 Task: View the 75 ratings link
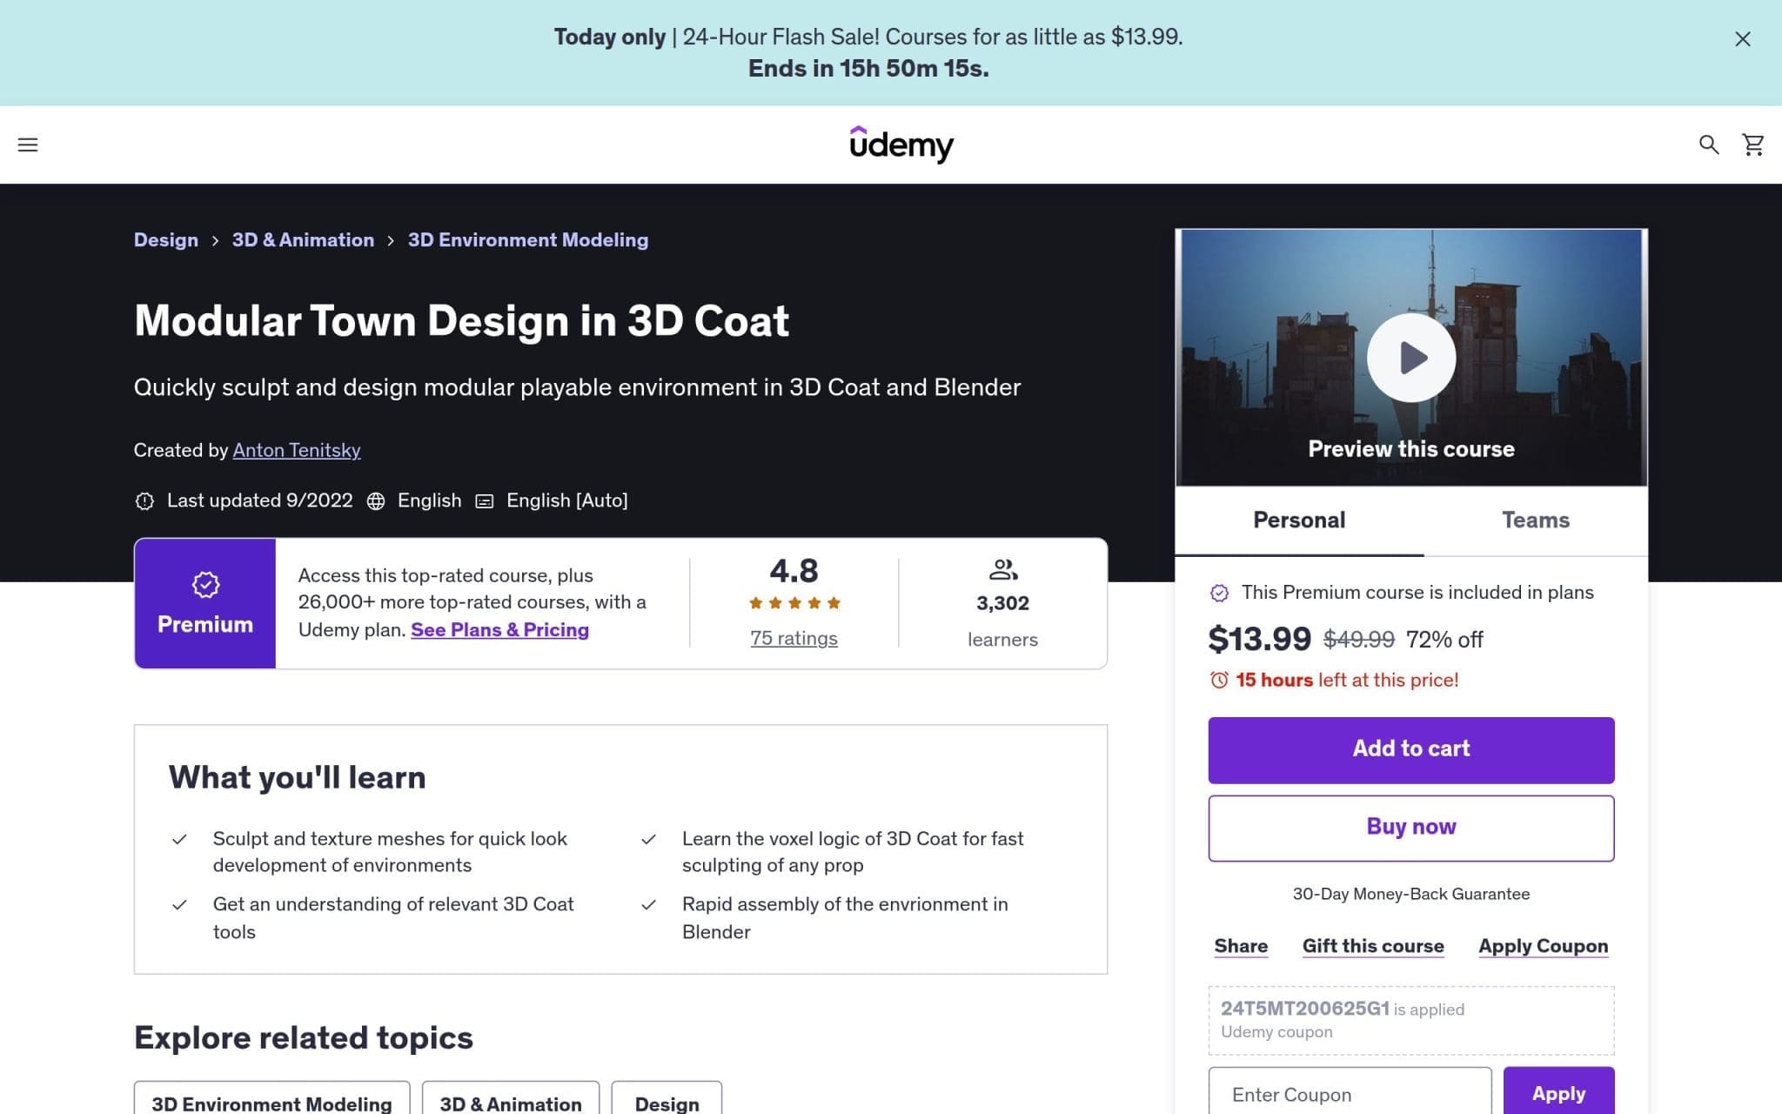(794, 638)
